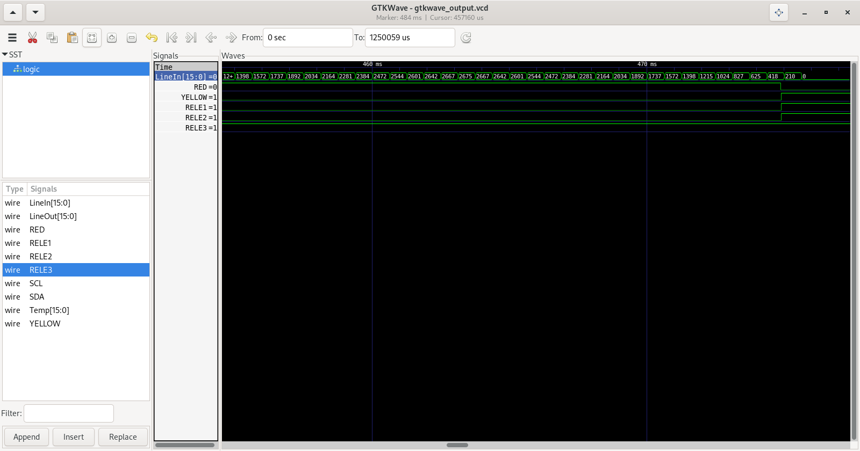The width and height of the screenshot is (860, 451).
Task: Collapse the SST panel
Action: coord(5,55)
